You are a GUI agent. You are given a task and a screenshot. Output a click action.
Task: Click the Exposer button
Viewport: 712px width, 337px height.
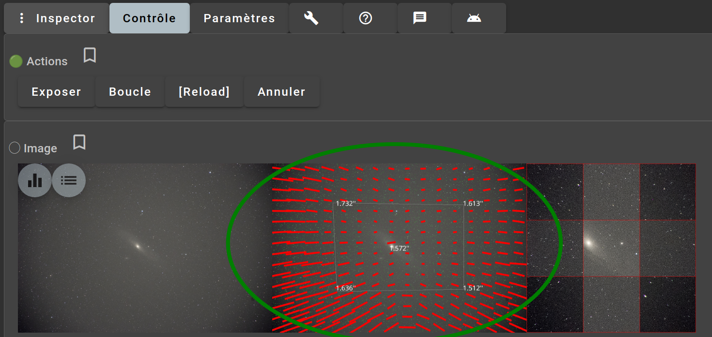56,92
